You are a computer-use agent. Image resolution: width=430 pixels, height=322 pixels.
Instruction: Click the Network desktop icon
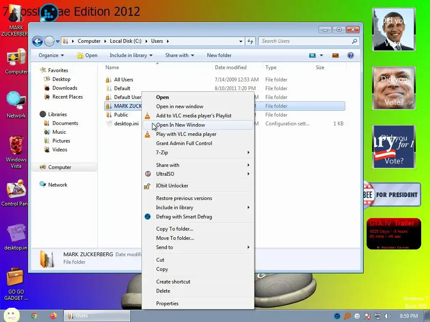tap(16, 105)
